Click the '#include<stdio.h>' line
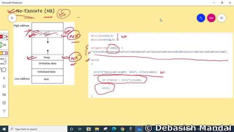Image resolution: width=234 pixels, height=132 pixels. coord(102,36)
